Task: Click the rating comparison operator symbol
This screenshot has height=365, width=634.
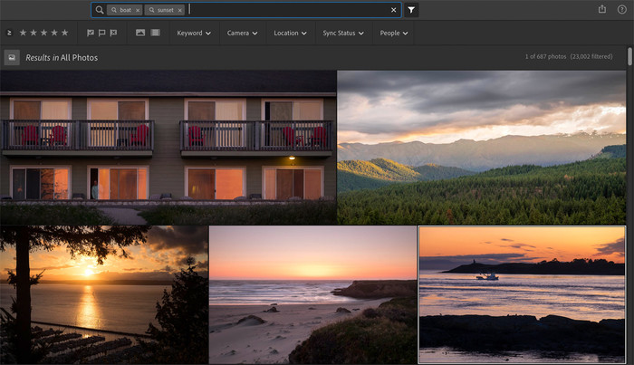Action: point(9,33)
